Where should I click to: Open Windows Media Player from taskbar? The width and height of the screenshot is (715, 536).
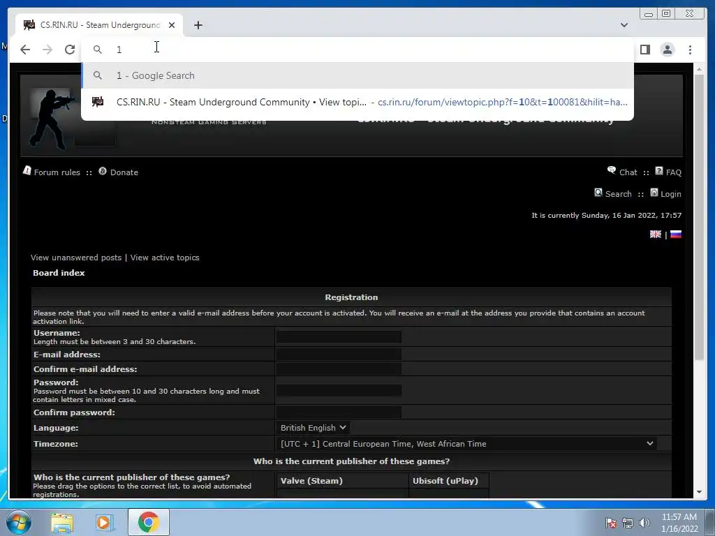click(105, 522)
